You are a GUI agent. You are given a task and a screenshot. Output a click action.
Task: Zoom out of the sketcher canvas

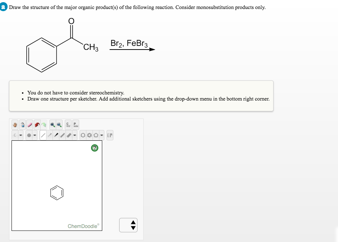pos(59,125)
